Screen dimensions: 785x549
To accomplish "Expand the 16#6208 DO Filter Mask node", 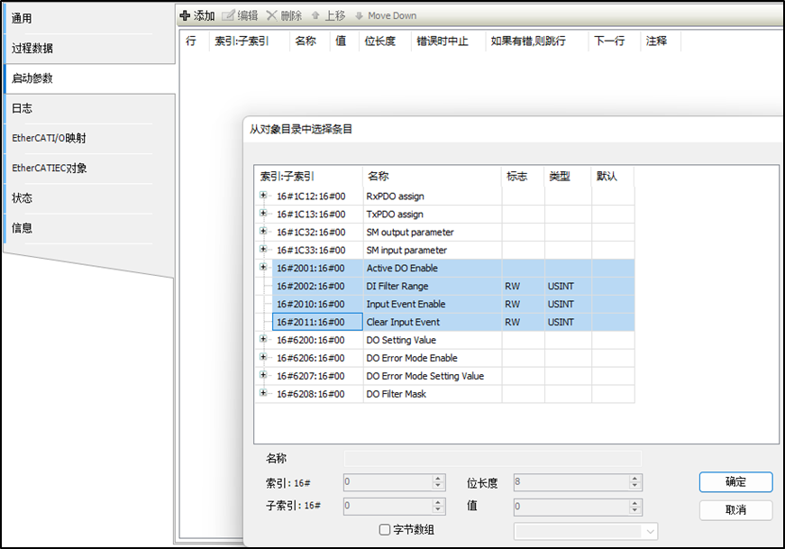I will [x=263, y=394].
